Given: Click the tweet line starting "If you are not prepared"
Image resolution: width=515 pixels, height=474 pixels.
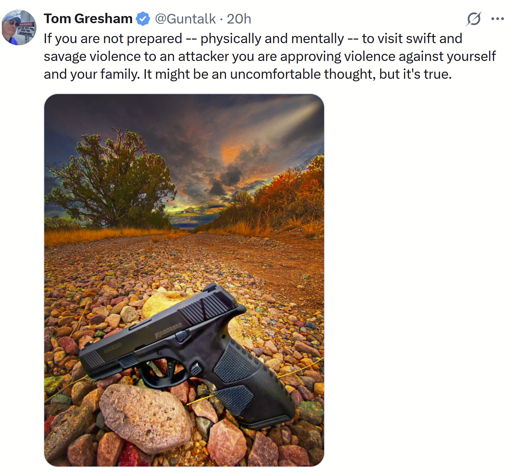Looking at the screenshot, I should (253, 38).
